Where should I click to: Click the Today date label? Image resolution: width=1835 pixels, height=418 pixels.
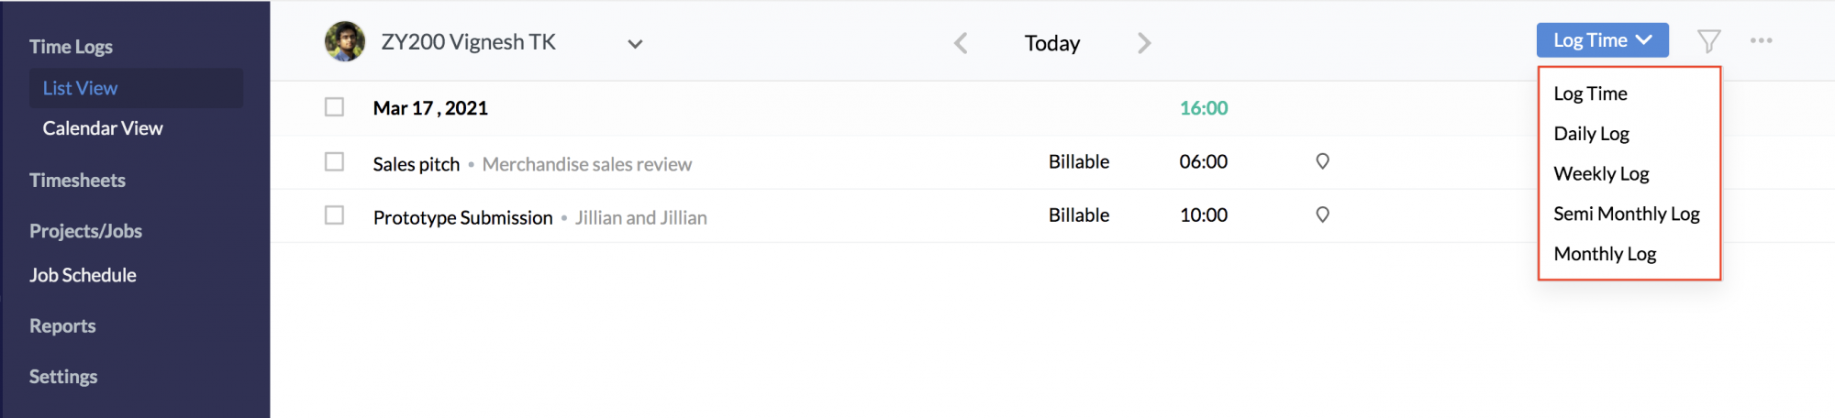coord(1052,43)
